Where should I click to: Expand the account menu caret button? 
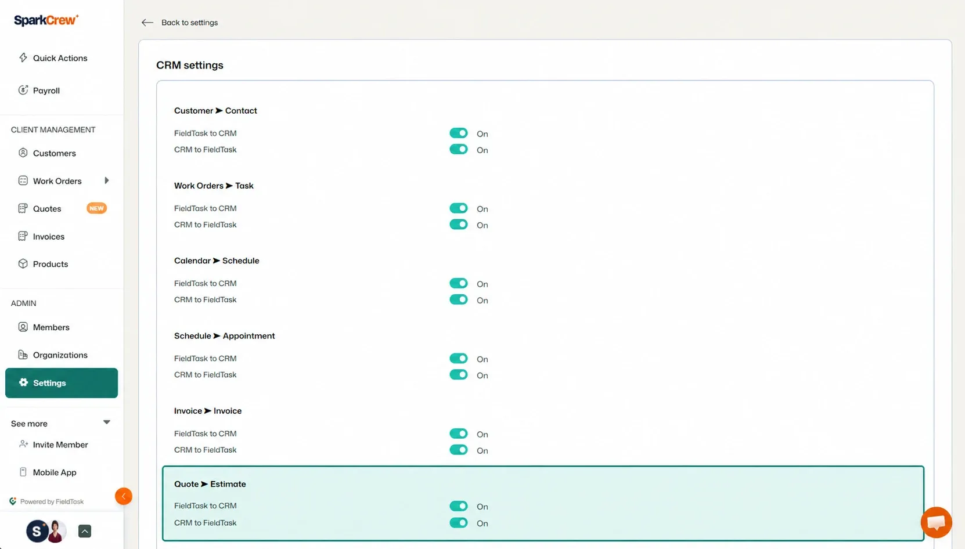click(85, 531)
